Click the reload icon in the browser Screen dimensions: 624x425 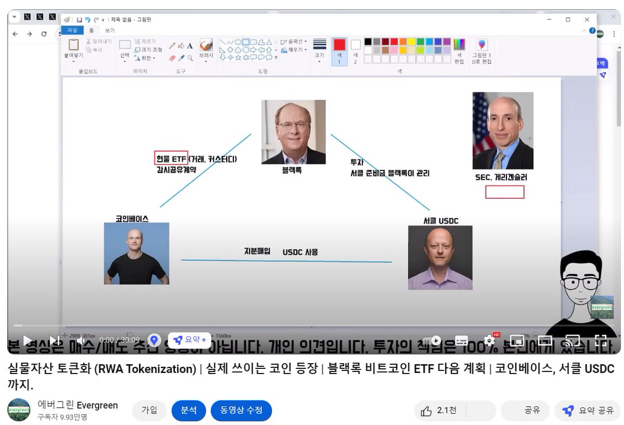click(44, 34)
